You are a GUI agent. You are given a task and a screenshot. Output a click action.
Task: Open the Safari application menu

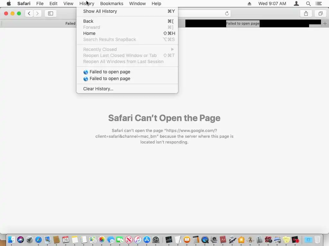tap(24, 4)
